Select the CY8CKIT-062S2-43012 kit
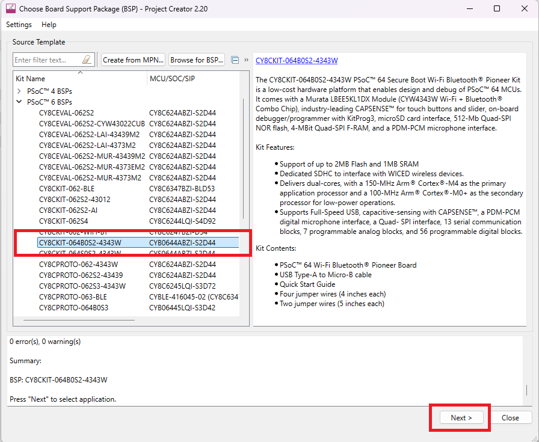539x442 pixels. point(75,199)
